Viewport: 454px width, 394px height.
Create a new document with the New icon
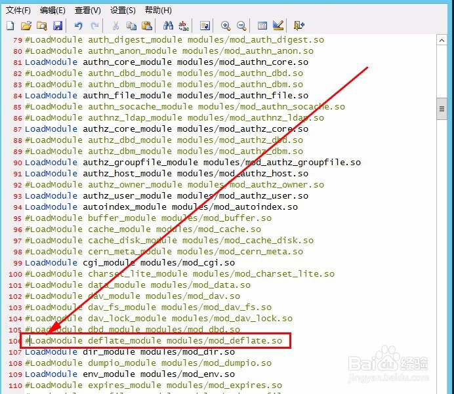(x=10, y=26)
